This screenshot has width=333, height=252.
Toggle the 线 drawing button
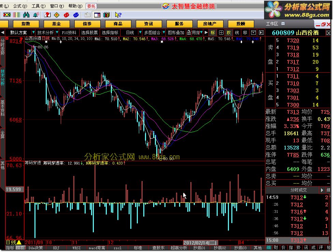pyautogui.click(x=237, y=33)
